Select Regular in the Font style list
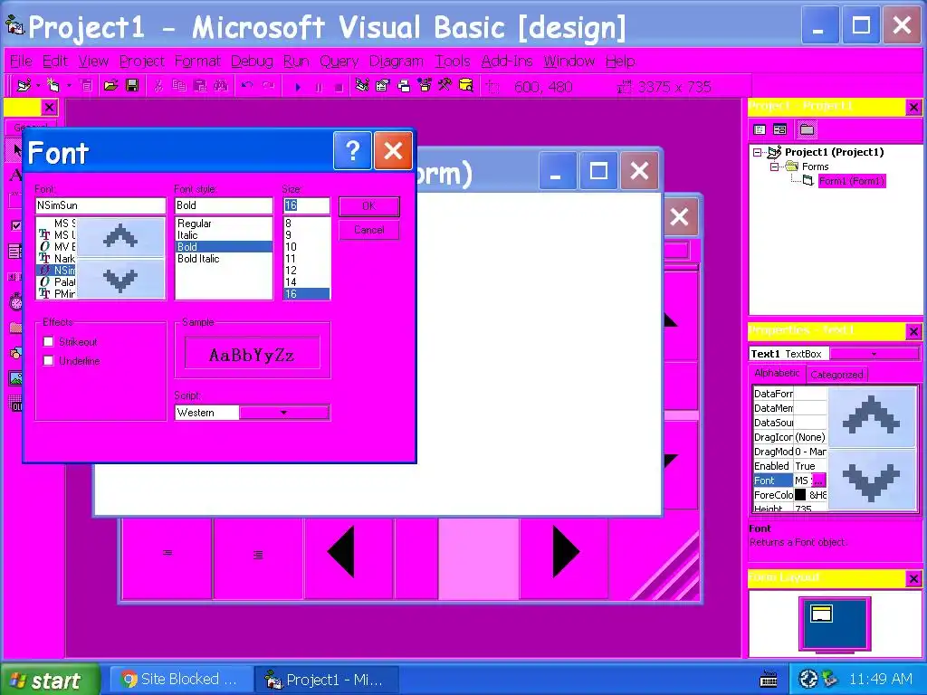The image size is (927, 695). pos(224,224)
